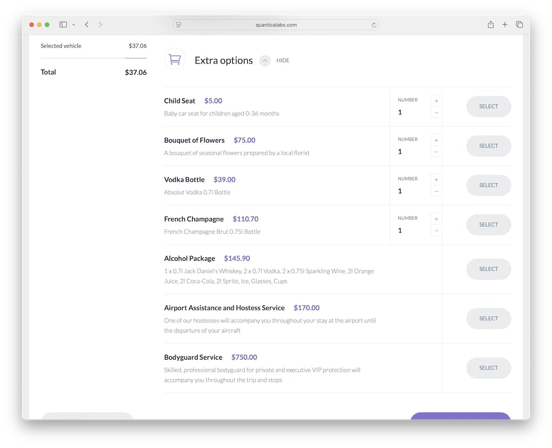
Task: Open the Safari share icon
Action: [x=490, y=24]
